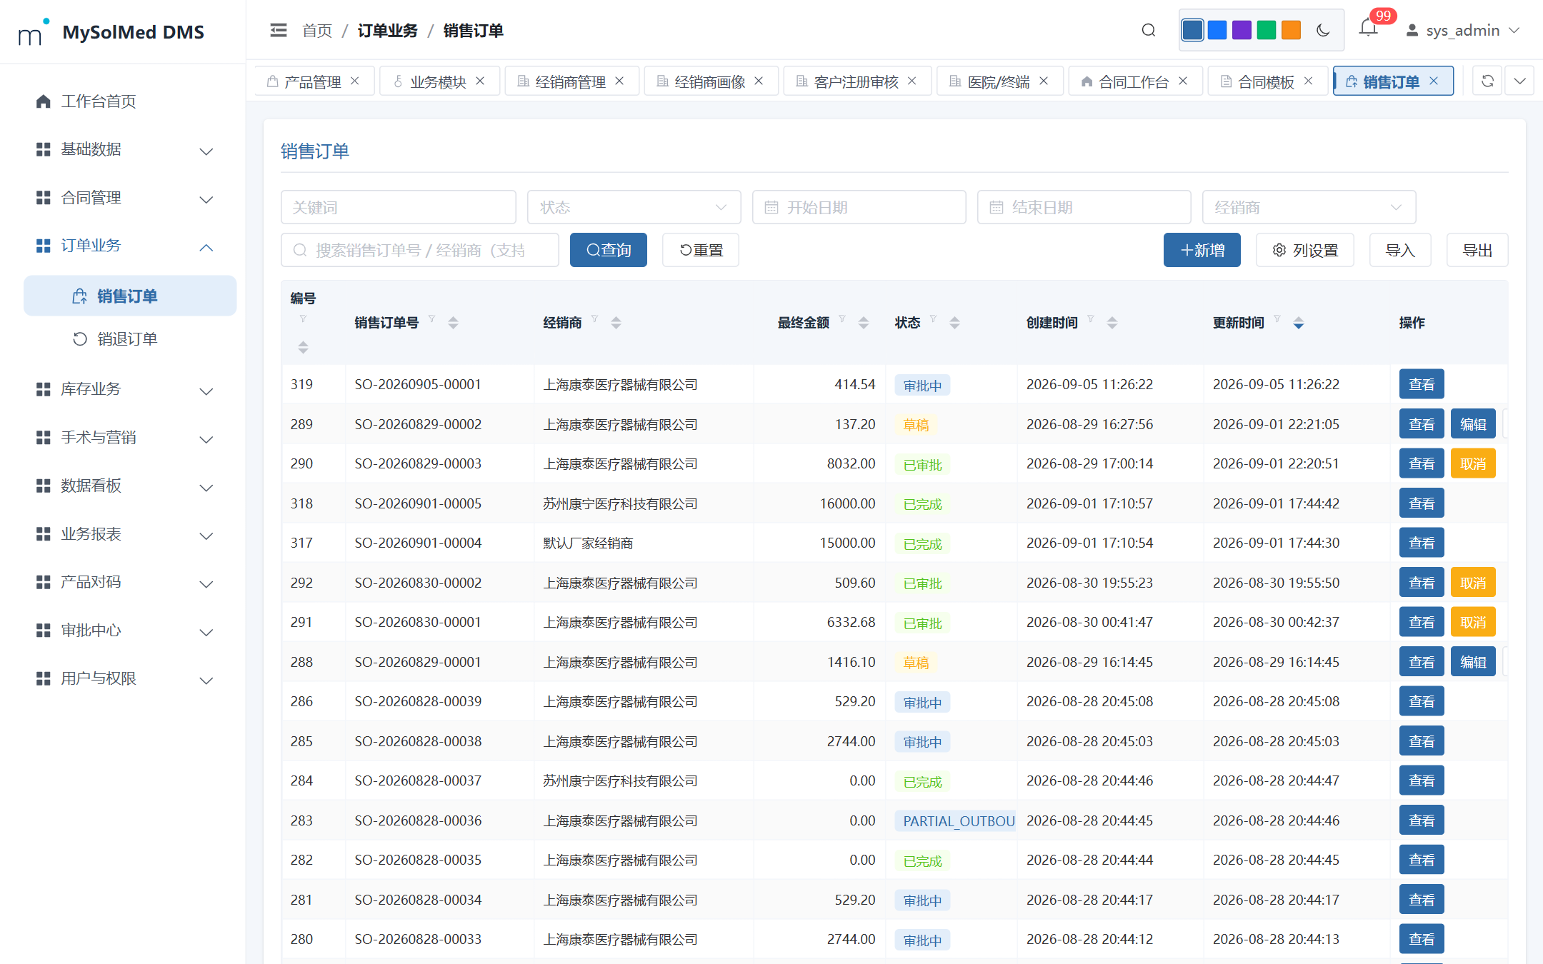
Task: Open the 状态 filter dropdown
Action: pos(634,207)
